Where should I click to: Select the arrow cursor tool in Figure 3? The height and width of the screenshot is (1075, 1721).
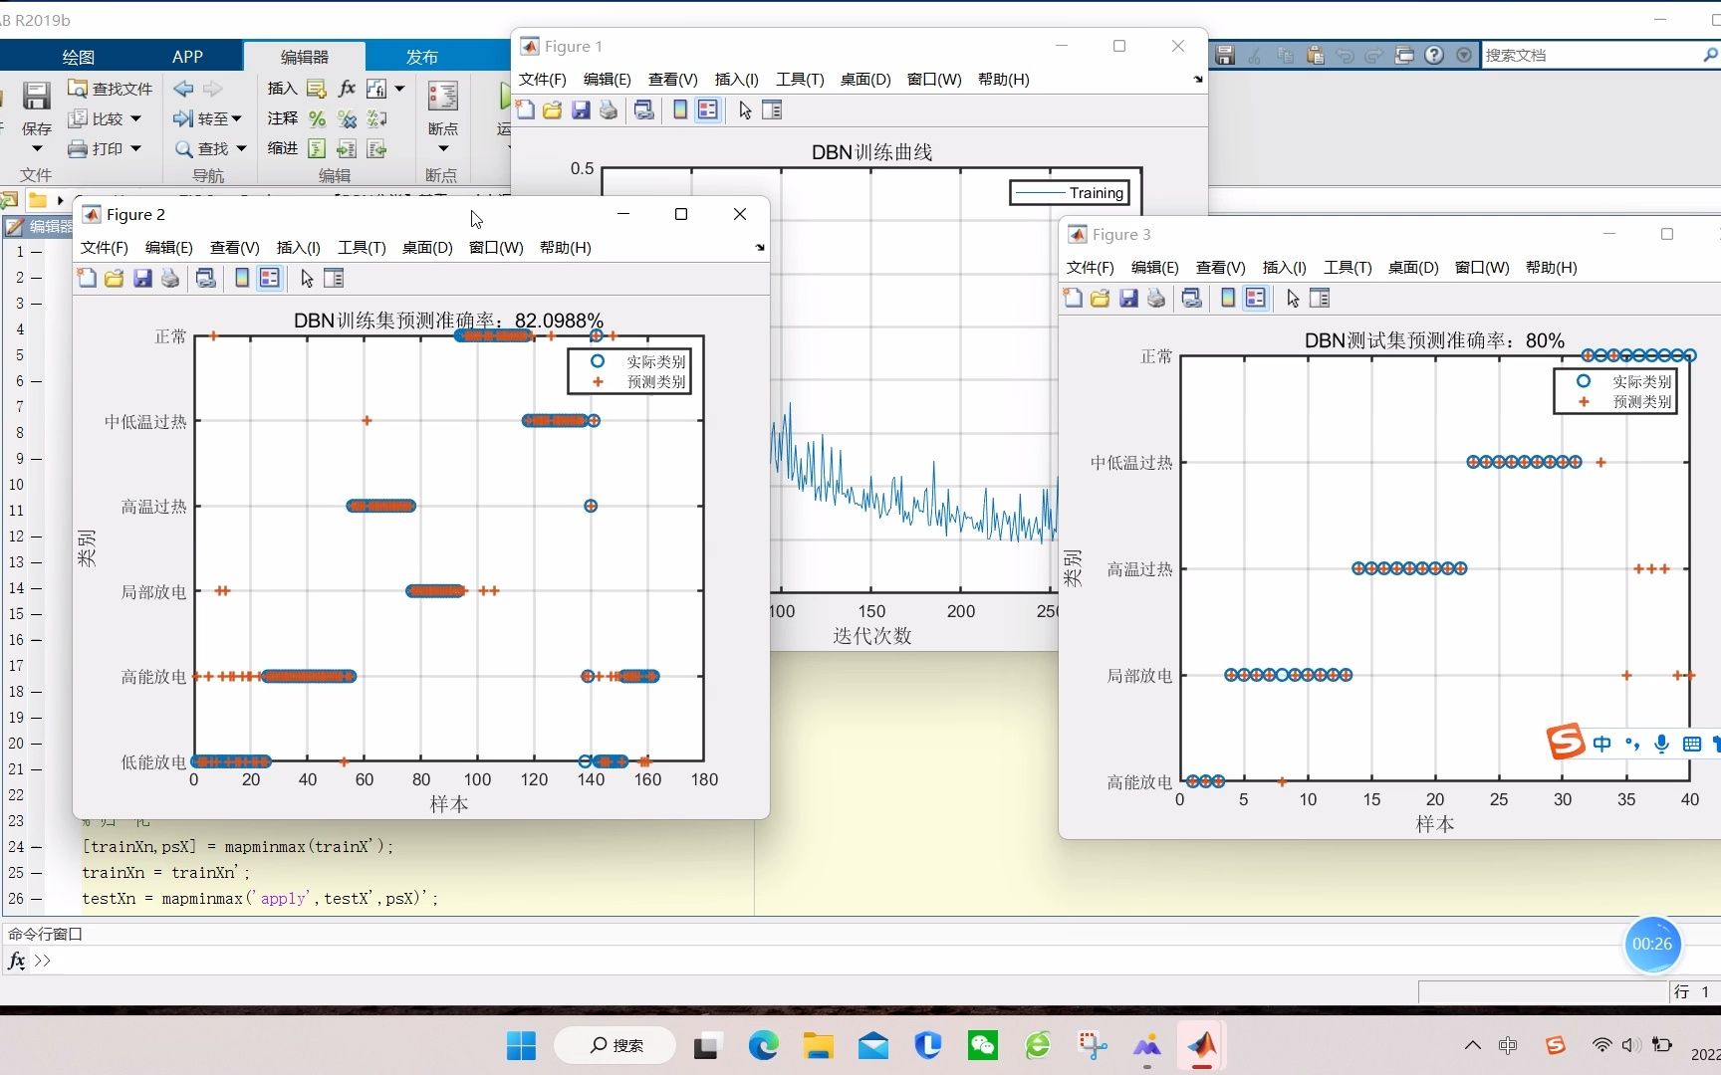point(1291,298)
